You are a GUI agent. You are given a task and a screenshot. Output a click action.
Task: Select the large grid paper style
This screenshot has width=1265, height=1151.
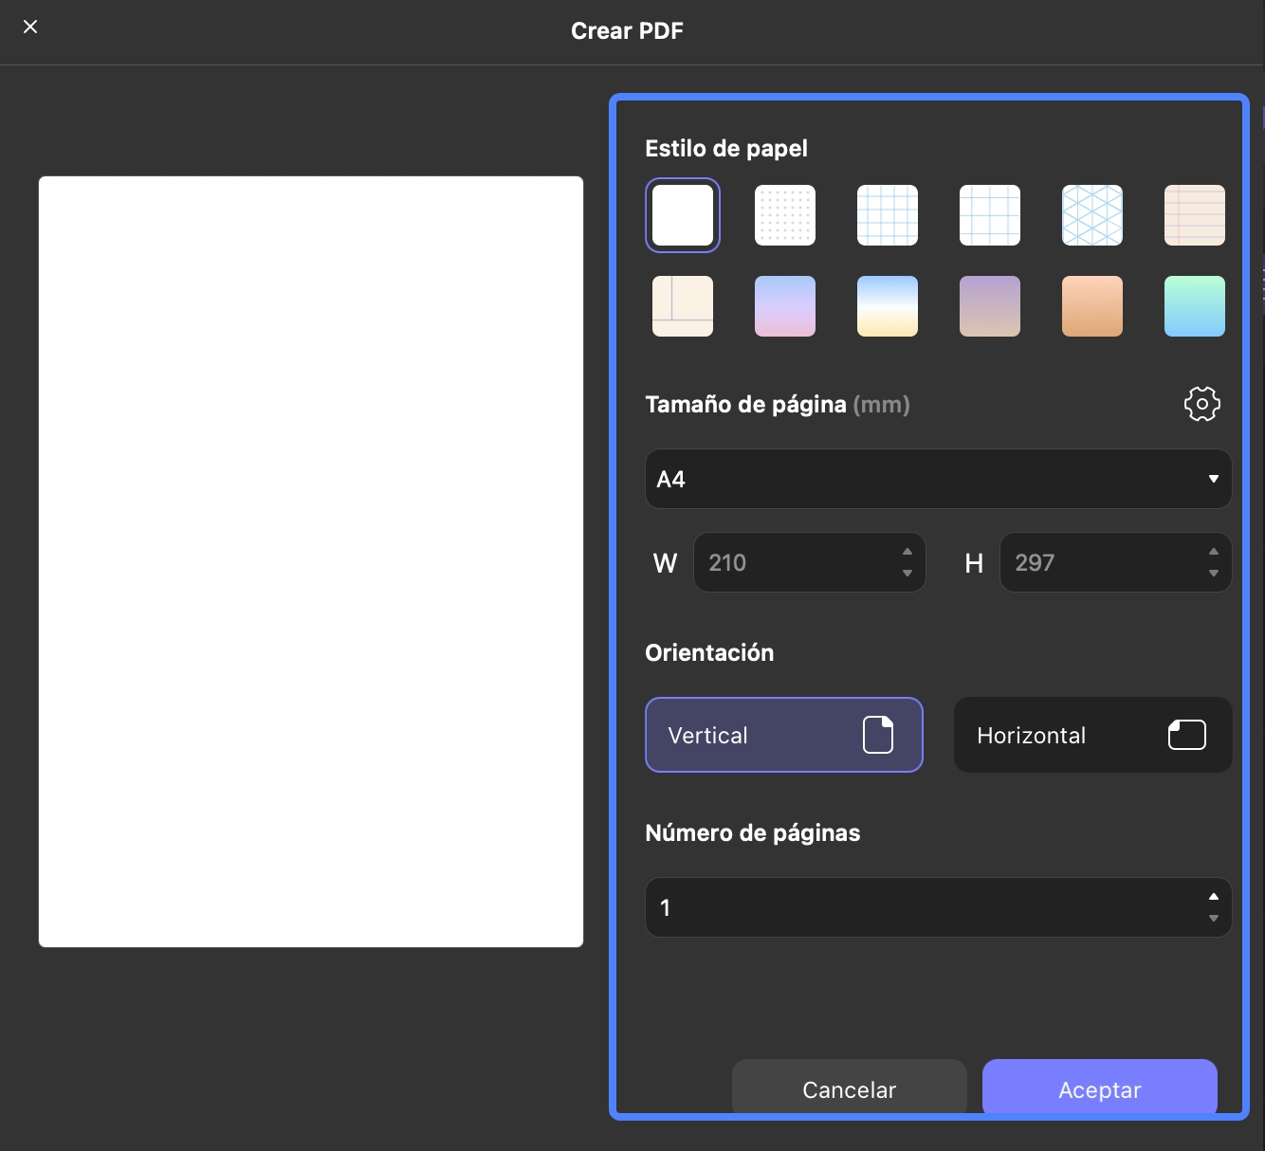(x=990, y=215)
